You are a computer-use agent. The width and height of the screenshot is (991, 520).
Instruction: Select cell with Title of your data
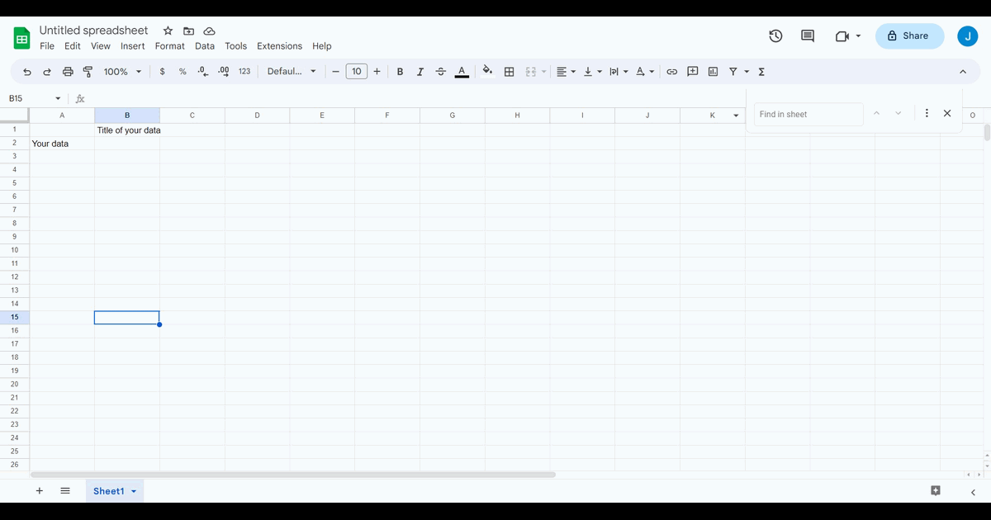(x=127, y=130)
